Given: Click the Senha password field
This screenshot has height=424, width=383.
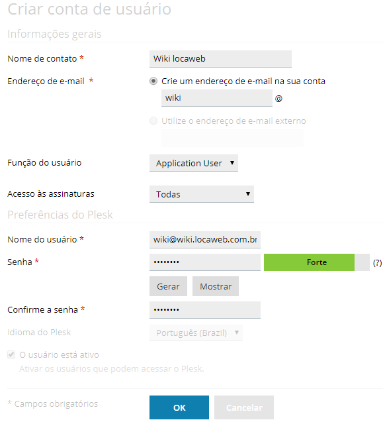Looking at the screenshot, I should click(205, 262).
